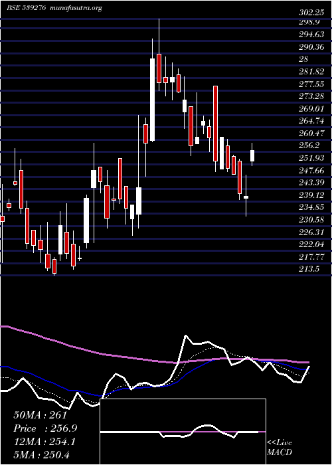Click the 260.47 price axis label
The image size is (332, 465).
pos(312,133)
